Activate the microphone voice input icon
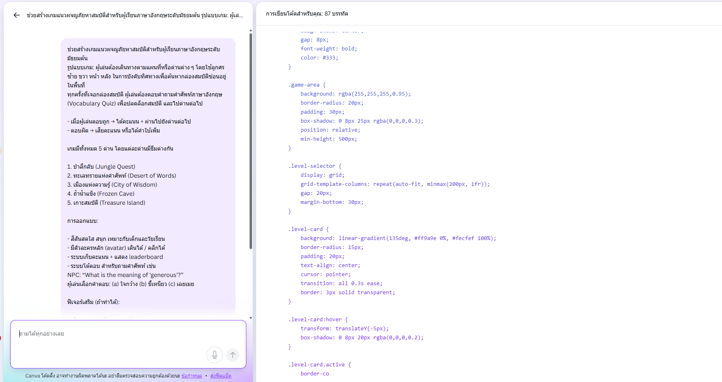The height and width of the screenshot is (382, 722). coord(214,355)
